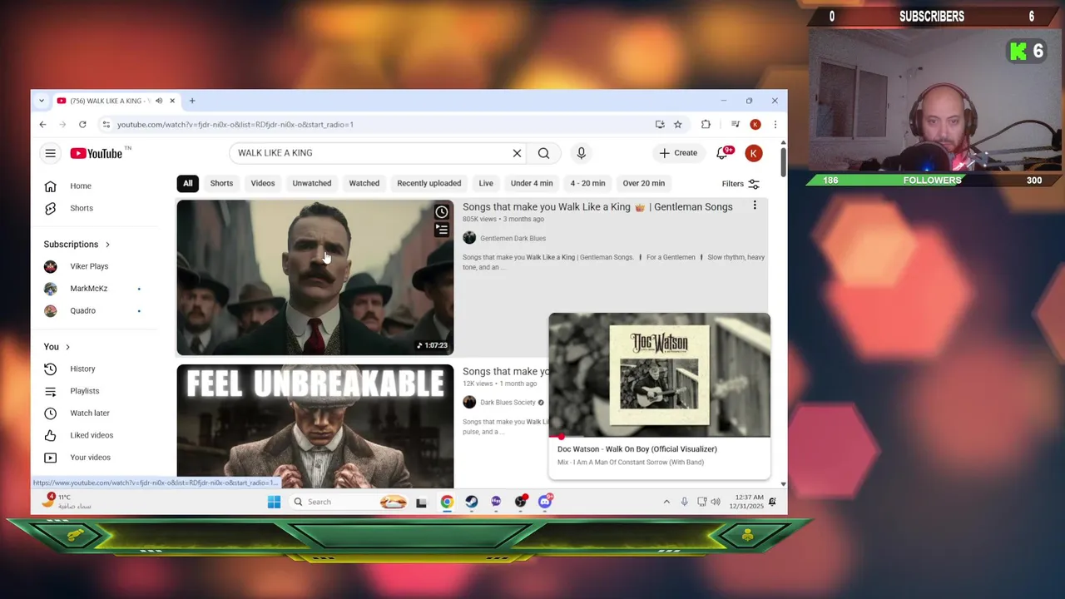Image resolution: width=1065 pixels, height=599 pixels.
Task: Select the Recently uploaded chip
Action: point(429,183)
